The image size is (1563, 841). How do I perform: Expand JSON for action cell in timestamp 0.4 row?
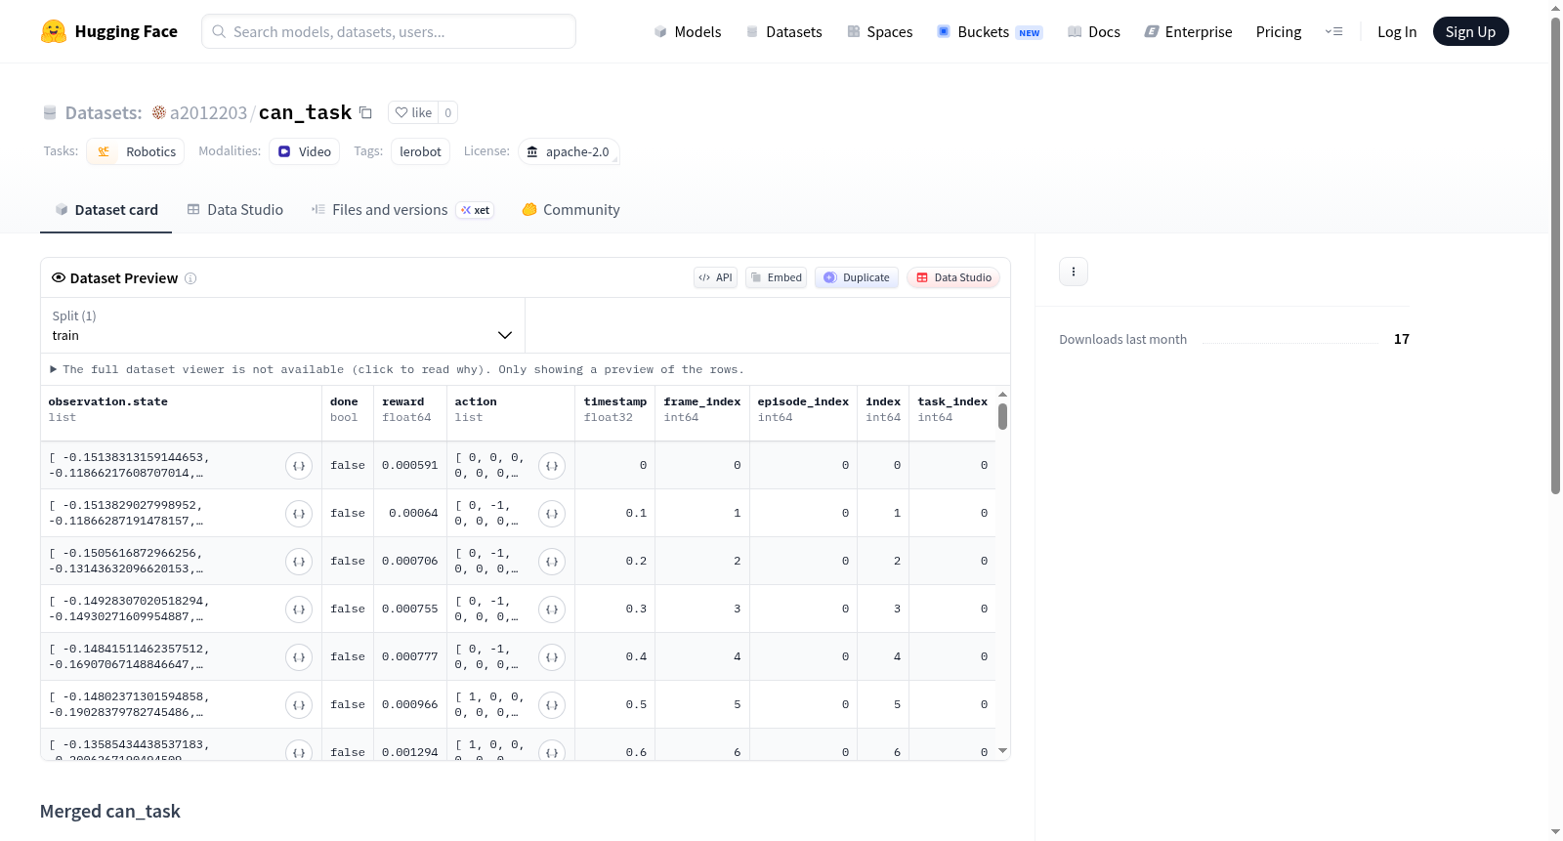pyautogui.click(x=552, y=657)
